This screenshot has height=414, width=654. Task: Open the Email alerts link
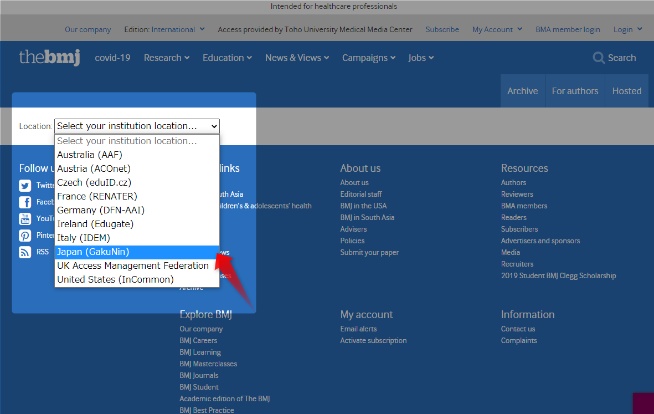click(x=358, y=329)
